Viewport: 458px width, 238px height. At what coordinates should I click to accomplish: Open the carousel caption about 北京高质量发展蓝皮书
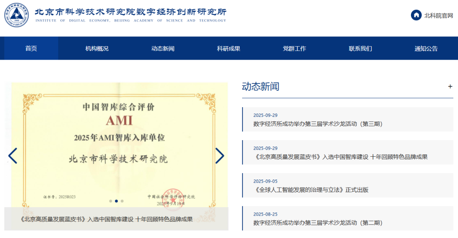tap(106, 219)
